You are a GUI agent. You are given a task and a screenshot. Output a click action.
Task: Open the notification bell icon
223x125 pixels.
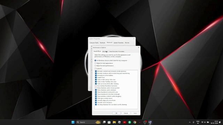click(220, 122)
